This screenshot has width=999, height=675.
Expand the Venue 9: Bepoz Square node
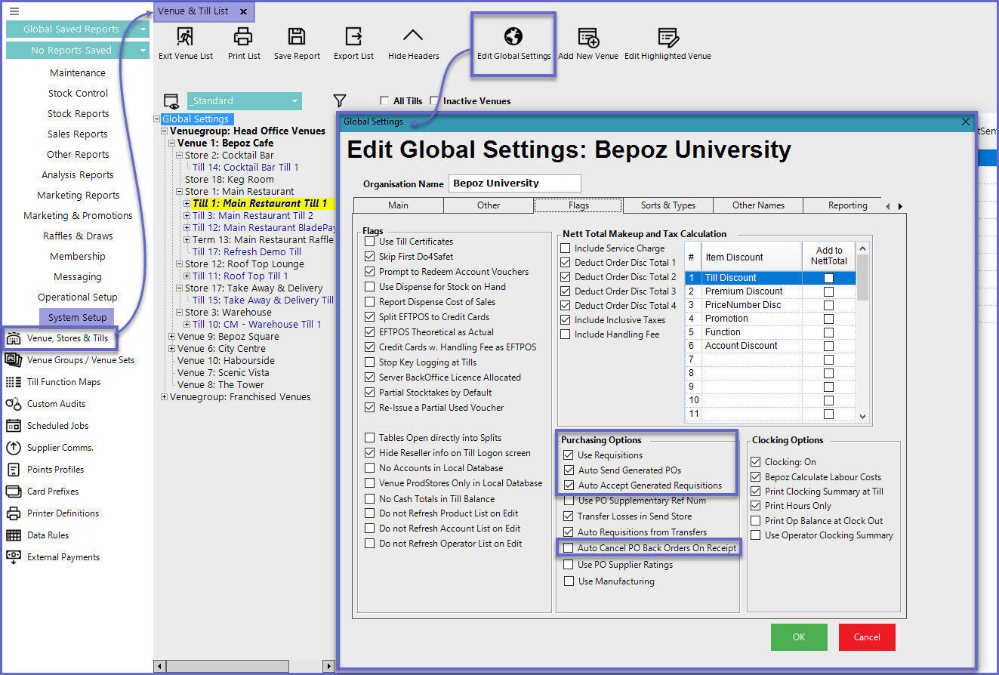[x=171, y=337]
